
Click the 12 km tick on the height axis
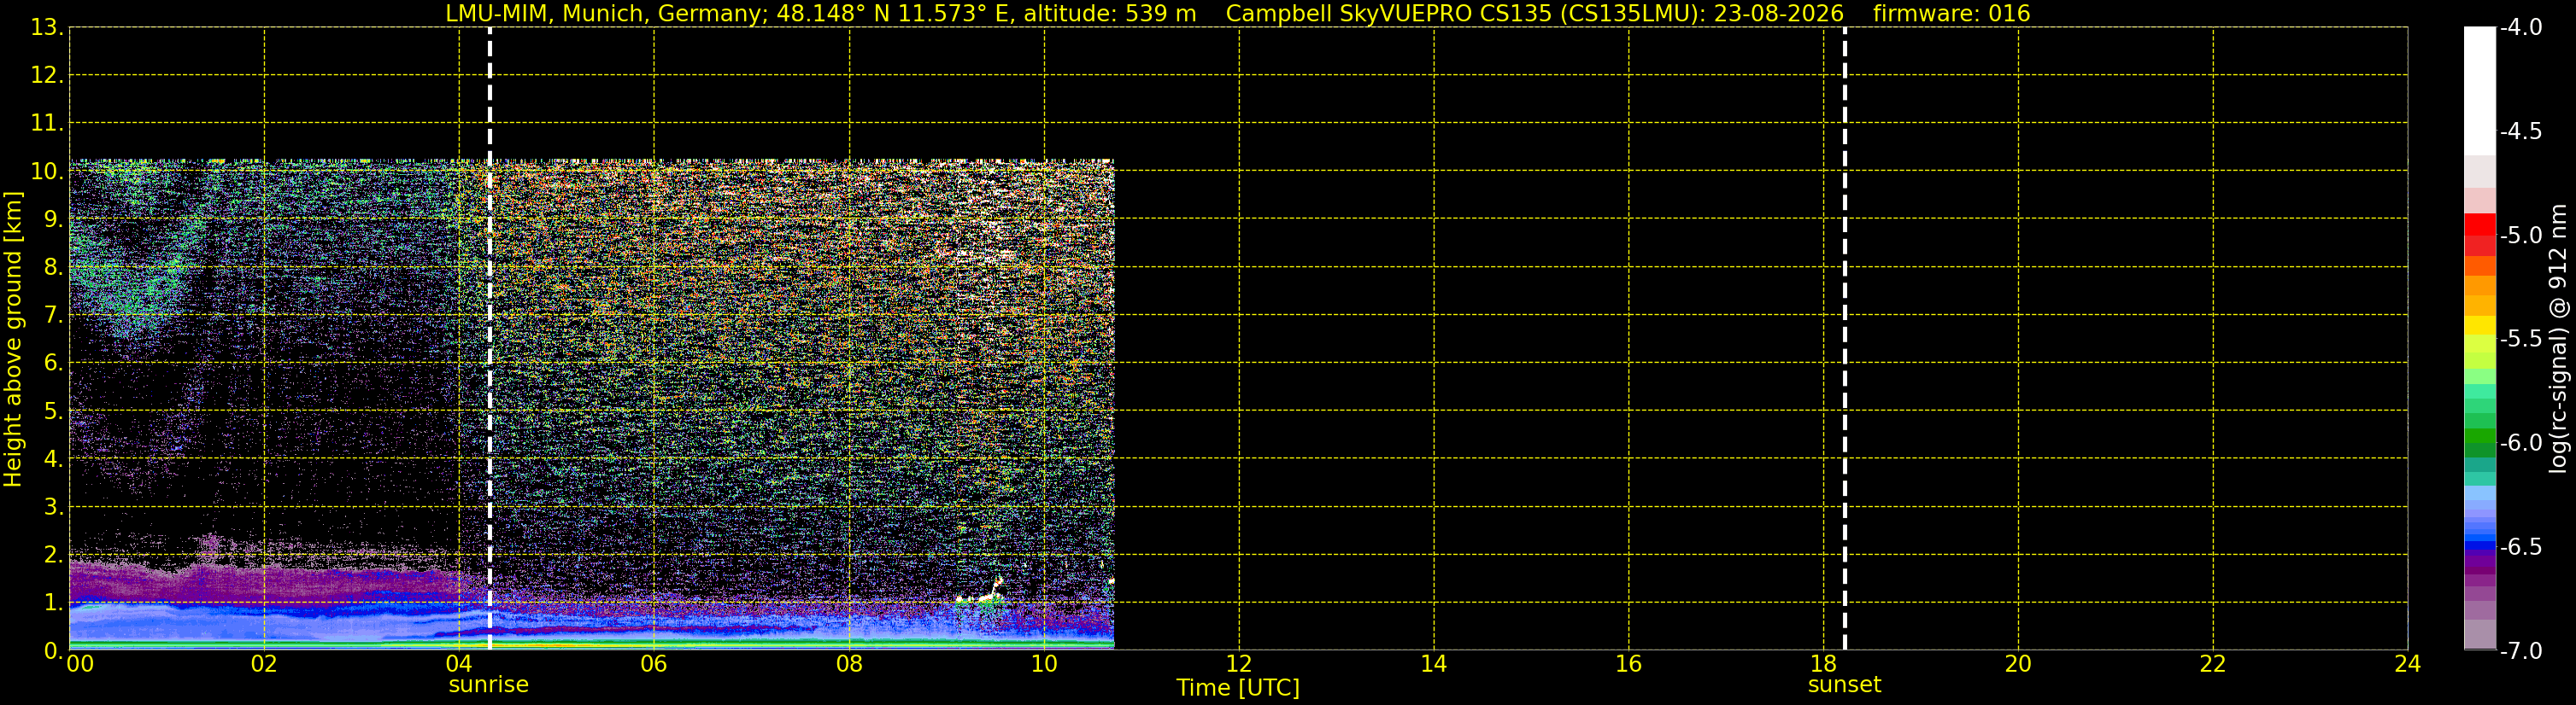[46, 76]
